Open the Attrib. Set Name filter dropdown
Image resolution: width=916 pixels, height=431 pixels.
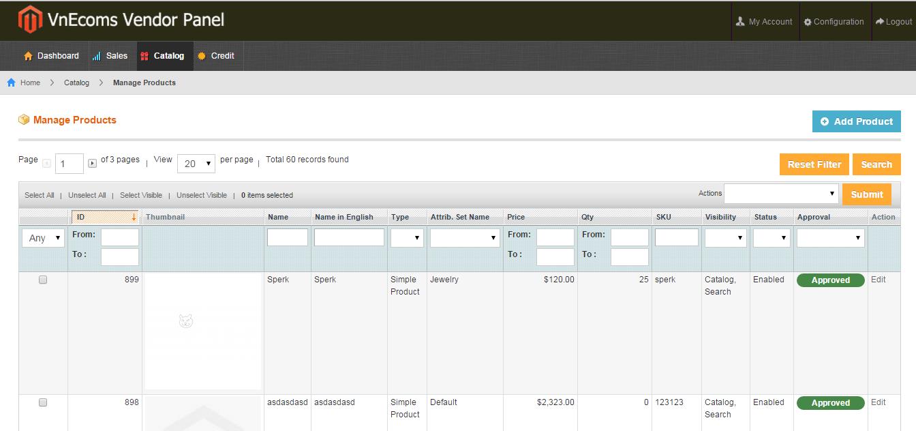coord(465,238)
